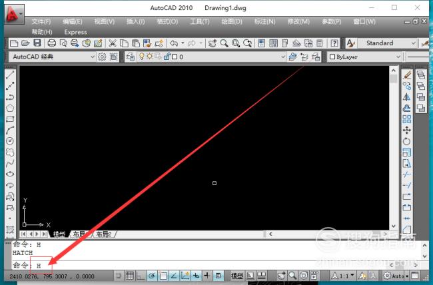
Task: Click the Help question mark icon
Action: pos(334,43)
